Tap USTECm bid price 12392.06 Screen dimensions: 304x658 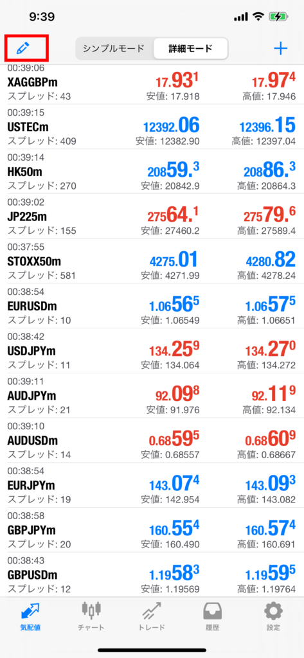(x=171, y=125)
